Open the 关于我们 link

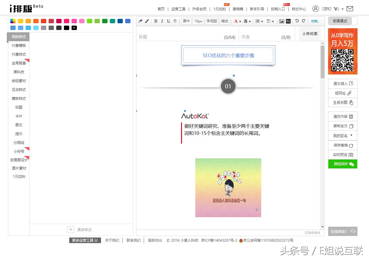(x=112, y=240)
